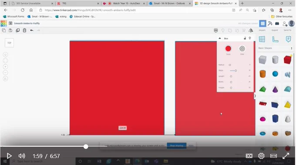Click the Paste tool icon
The width and height of the screenshot is (296, 165).
pyautogui.click(x=10, y=30)
